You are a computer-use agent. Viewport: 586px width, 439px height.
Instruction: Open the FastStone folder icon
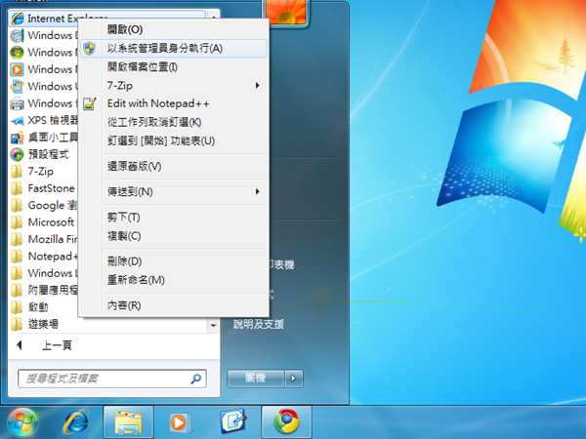pyautogui.click(x=17, y=188)
